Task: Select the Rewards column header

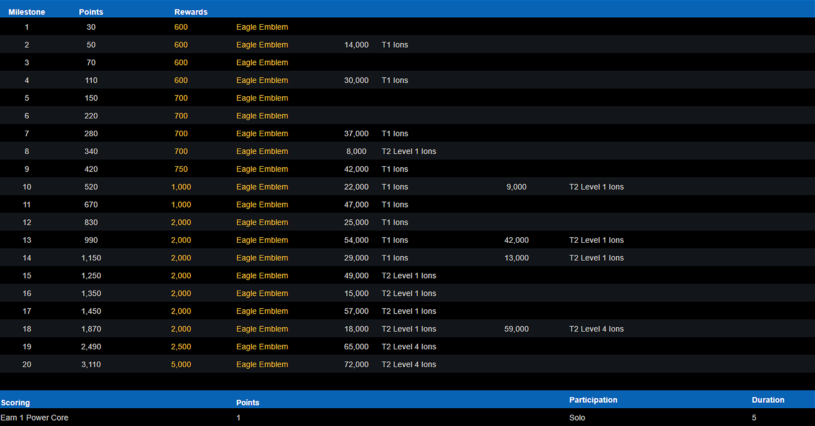Action: (191, 12)
